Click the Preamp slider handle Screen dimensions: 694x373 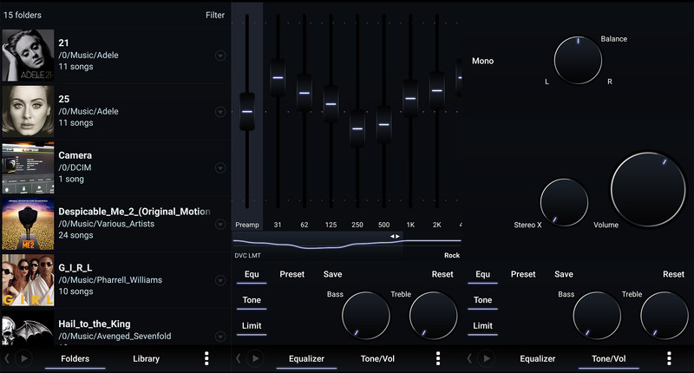tap(247, 111)
